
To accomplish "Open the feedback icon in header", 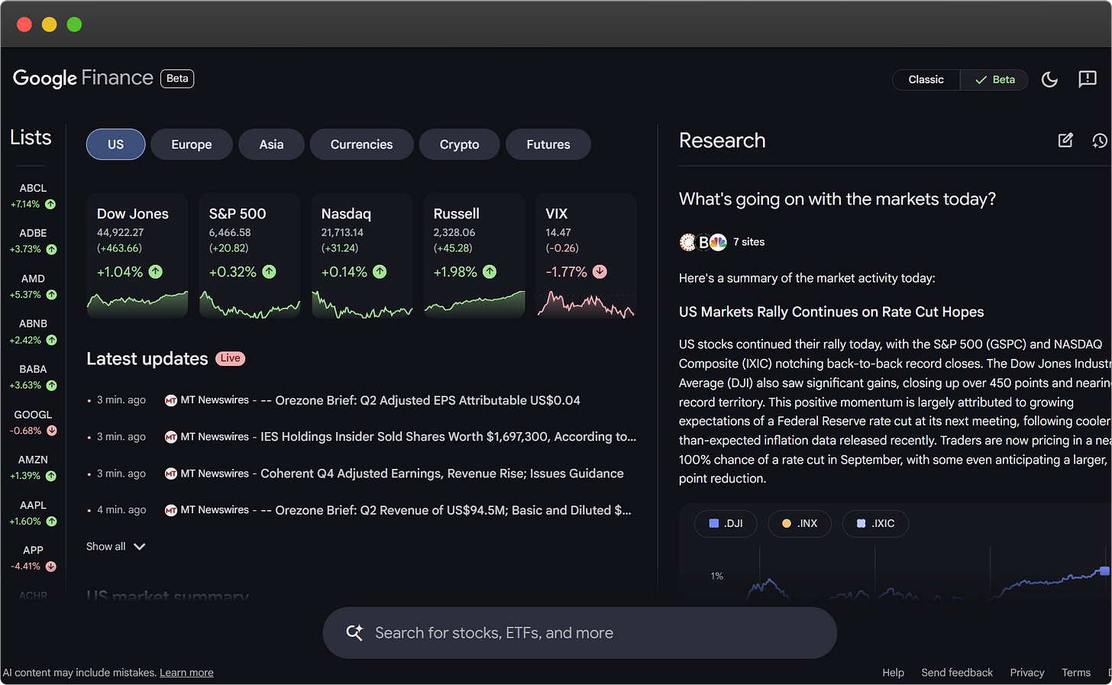I will 1088,79.
